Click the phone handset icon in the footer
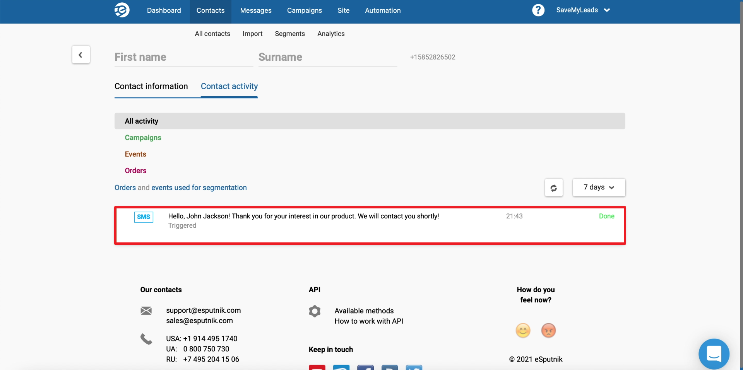The height and width of the screenshot is (370, 743). click(x=146, y=339)
